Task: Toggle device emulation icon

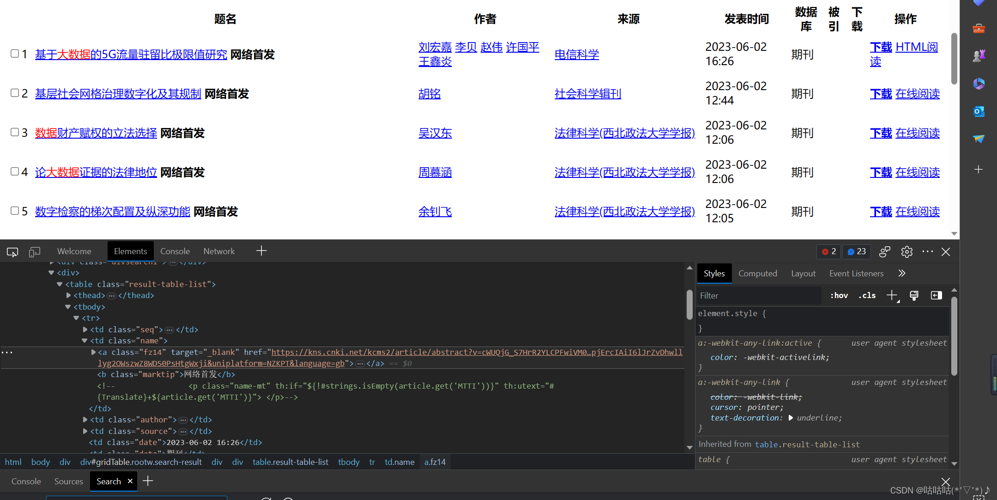Action: coord(35,252)
